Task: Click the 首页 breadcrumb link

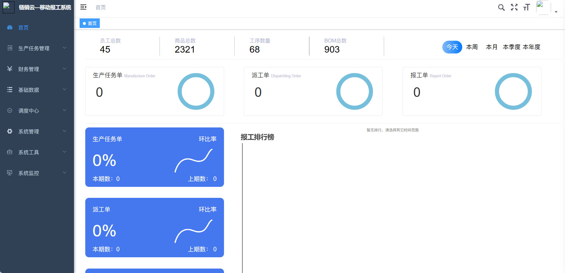Action: (x=101, y=7)
